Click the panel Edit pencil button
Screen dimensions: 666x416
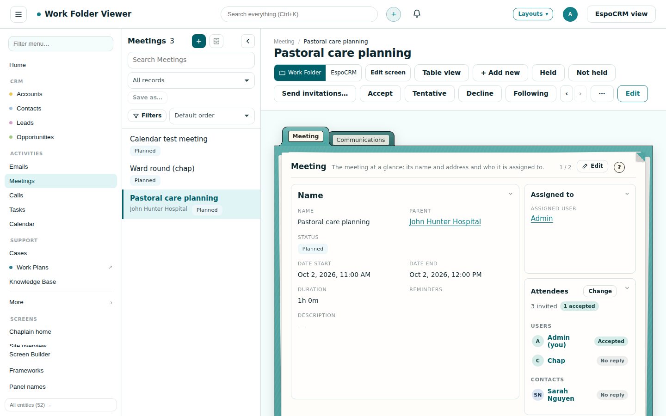[x=592, y=166]
